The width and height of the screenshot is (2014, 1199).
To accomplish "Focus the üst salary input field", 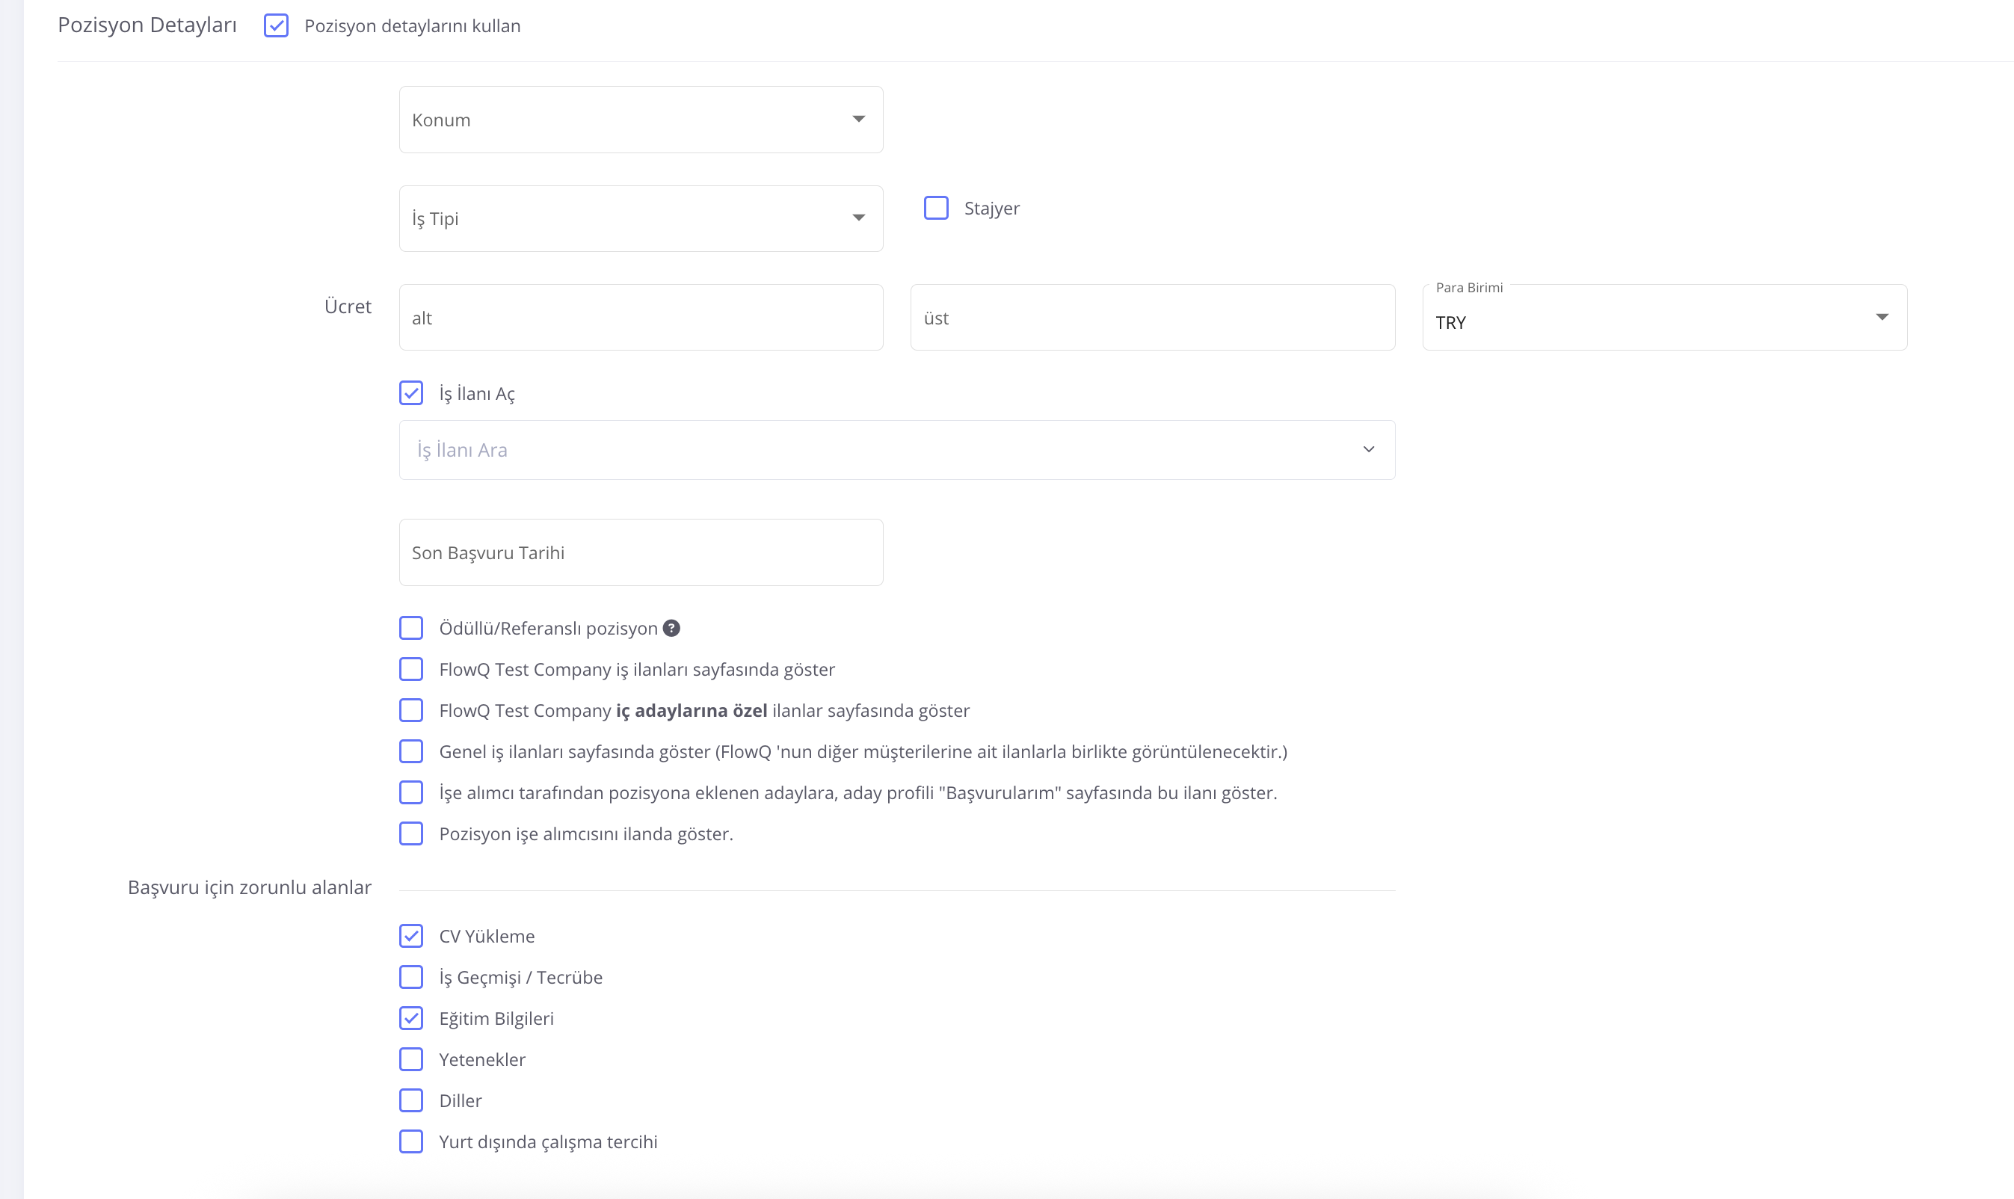I will click(1151, 318).
